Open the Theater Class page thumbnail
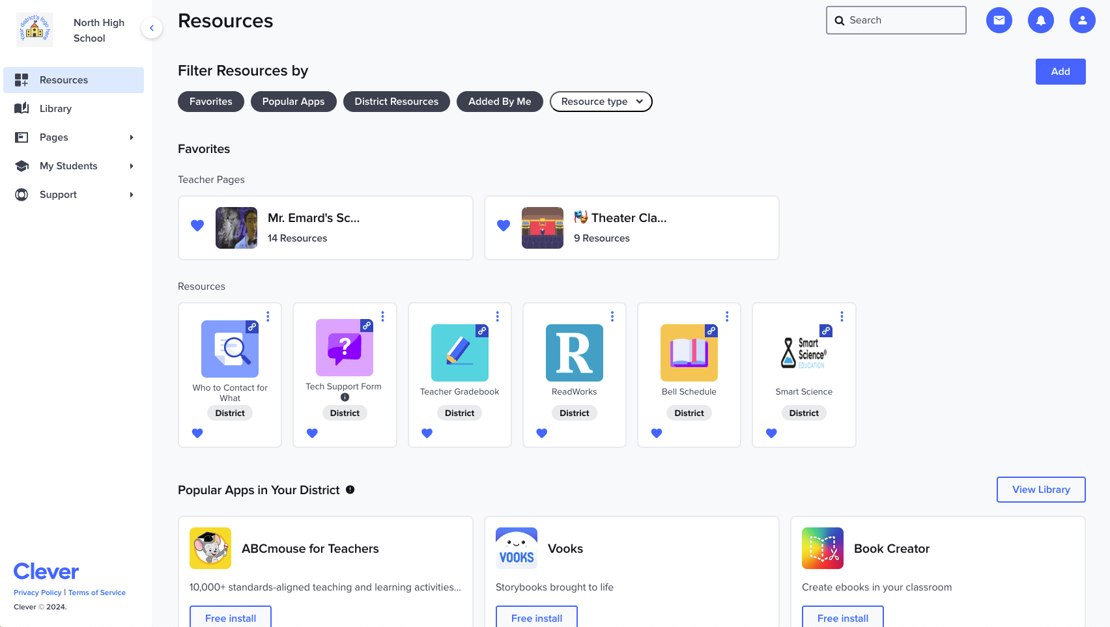This screenshot has height=627, width=1110. point(542,228)
